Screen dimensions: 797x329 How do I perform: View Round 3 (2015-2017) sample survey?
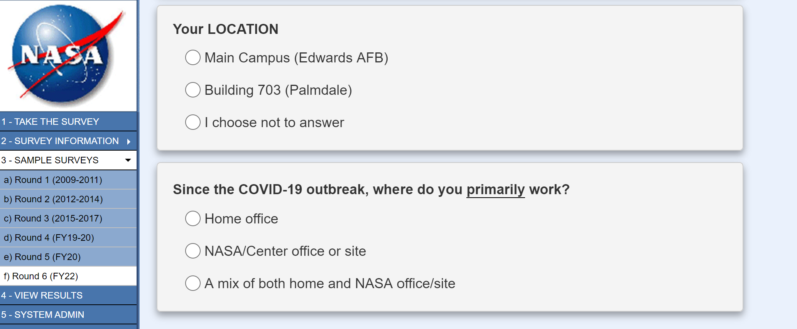click(x=53, y=218)
